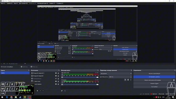Image resolution: width=176 pixels, height=99 pixels.
Task: Toggle lock on Захват экрана source
Action: [58, 84]
